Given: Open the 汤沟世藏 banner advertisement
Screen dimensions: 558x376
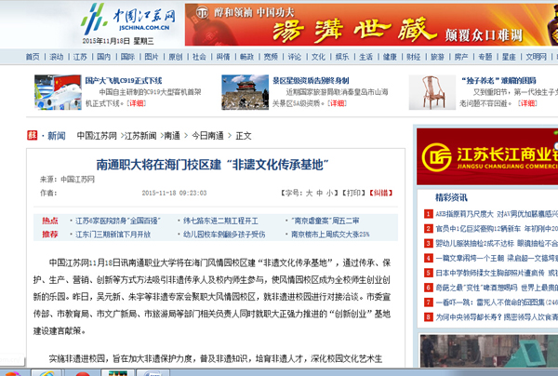Looking at the screenshot, I should (371, 24).
